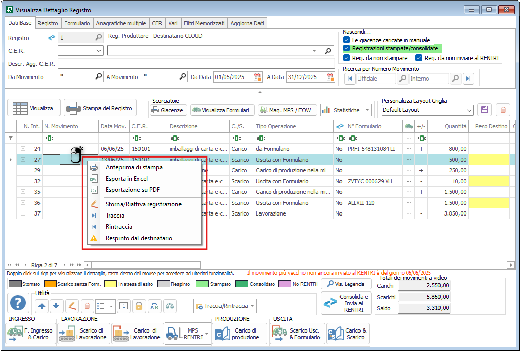Expand row 24 in the grid
520x351 pixels.
[x=23, y=149]
